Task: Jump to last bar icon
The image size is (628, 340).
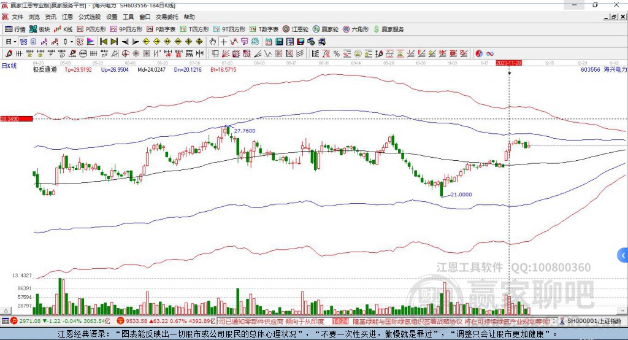Action: tap(114, 42)
